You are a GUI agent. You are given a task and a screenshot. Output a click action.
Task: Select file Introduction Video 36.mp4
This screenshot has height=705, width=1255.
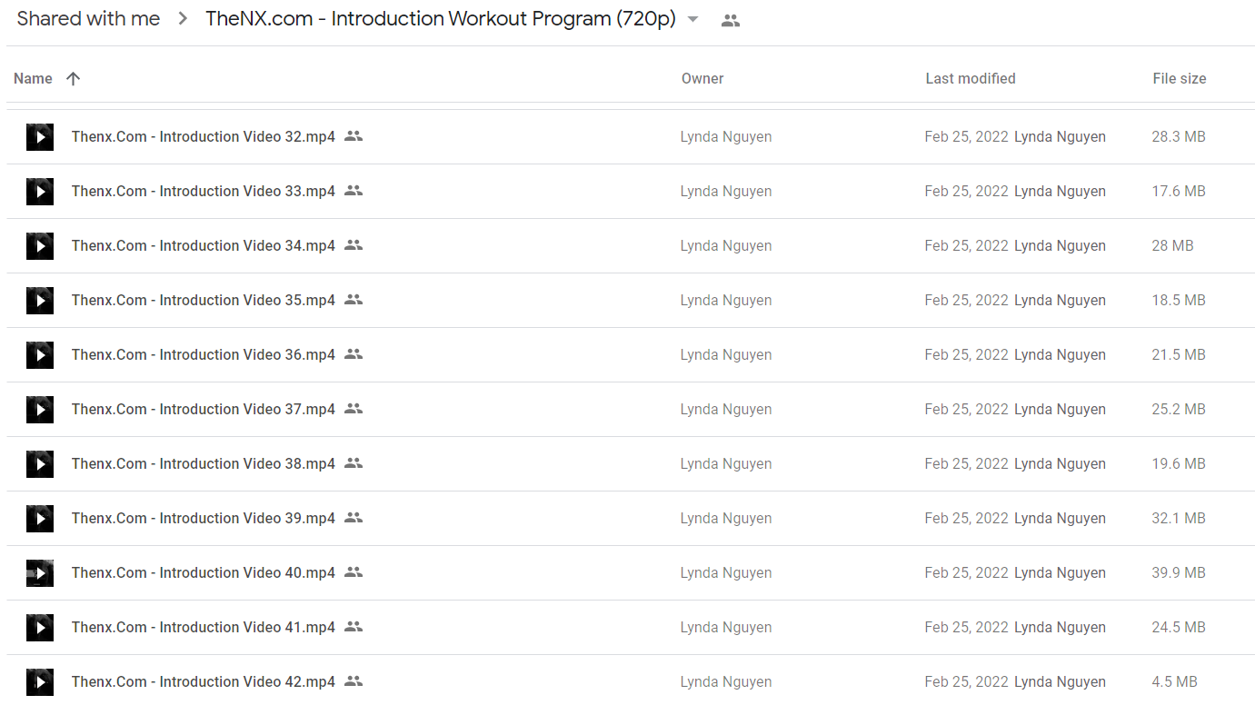tap(204, 354)
